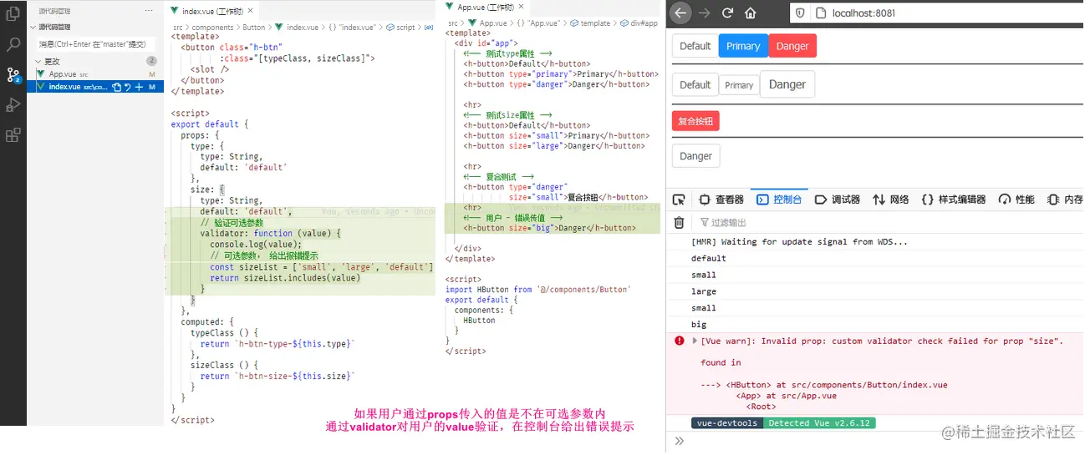Image resolution: width=1090 pixels, height=455 pixels.
Task: Click the first-row Default button in page
Action: (695, 46)
